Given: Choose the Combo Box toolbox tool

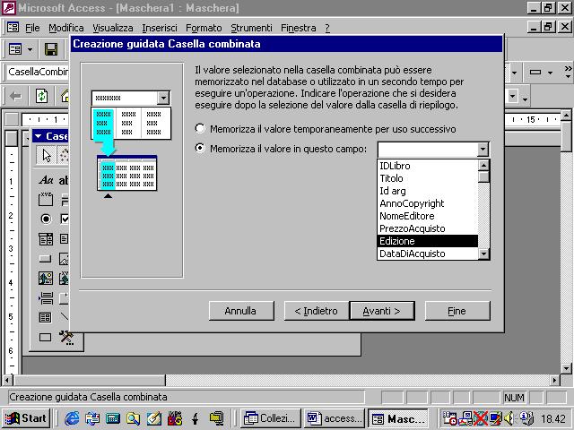Looking at the screenshot, I should coord(46,239).
